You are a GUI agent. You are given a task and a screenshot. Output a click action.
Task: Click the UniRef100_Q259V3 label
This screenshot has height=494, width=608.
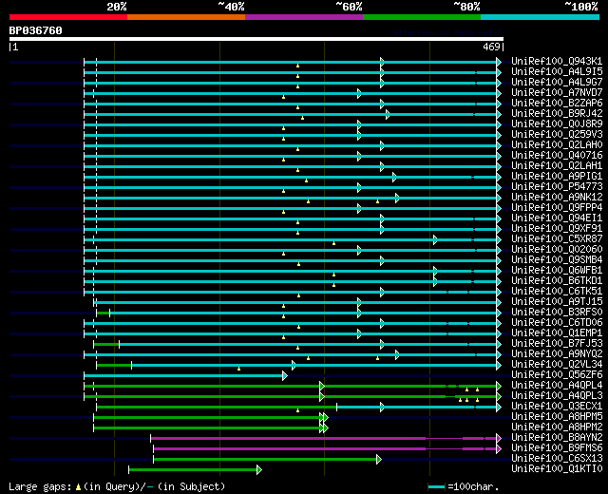click(x=557, y=135)
